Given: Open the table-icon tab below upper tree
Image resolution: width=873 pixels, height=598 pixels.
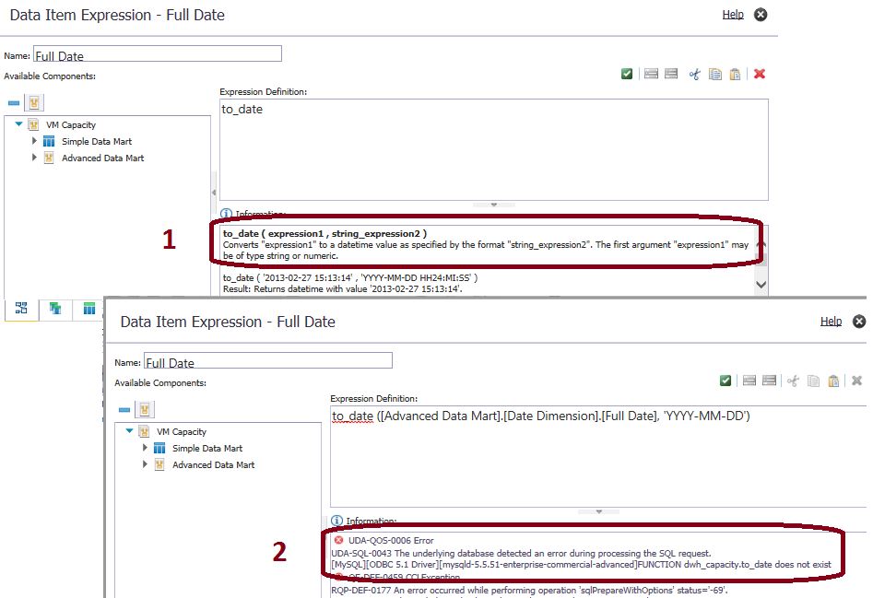Looking at the screenshot, I should [x=89, y=308].
